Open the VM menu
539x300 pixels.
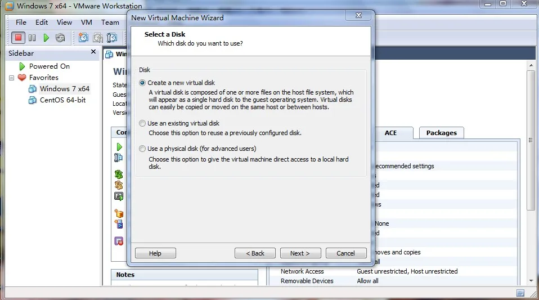point(87,23)
